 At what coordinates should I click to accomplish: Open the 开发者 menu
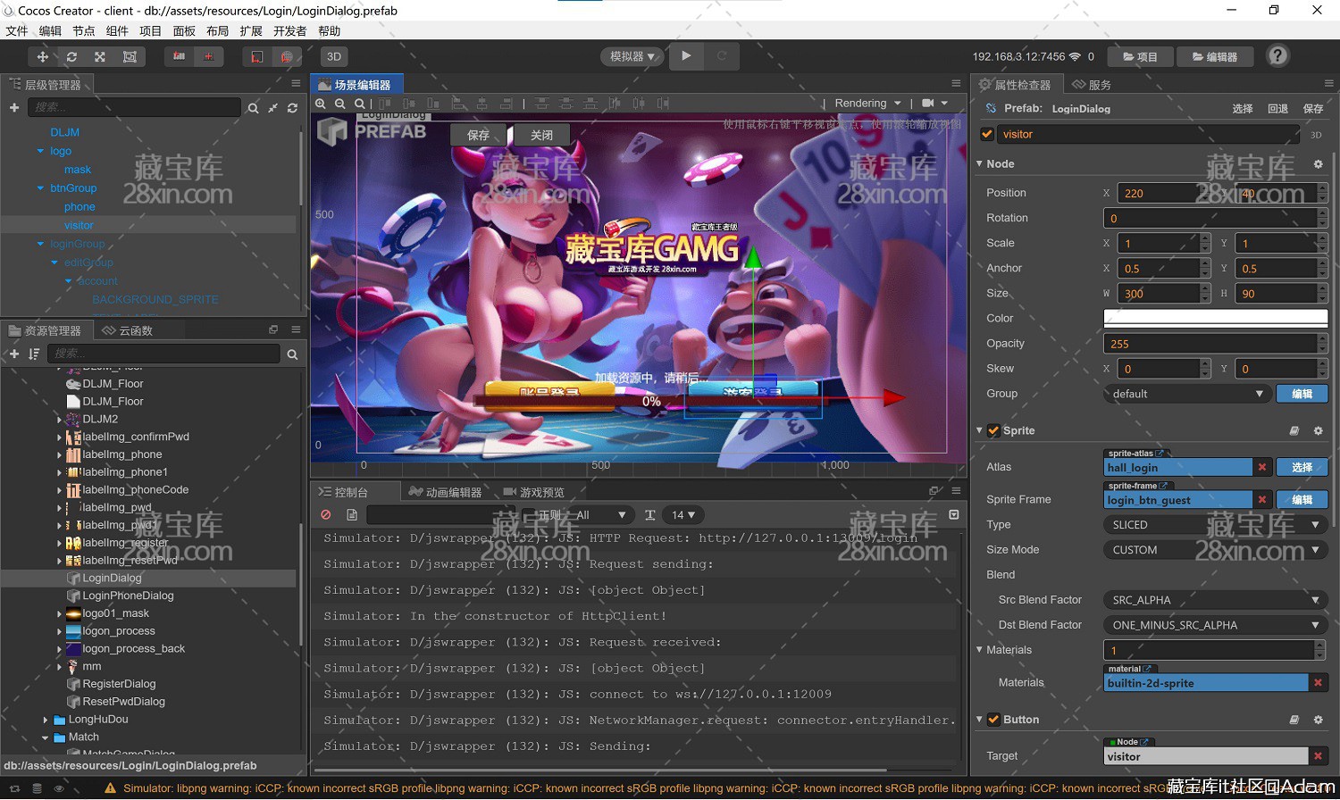289,31
